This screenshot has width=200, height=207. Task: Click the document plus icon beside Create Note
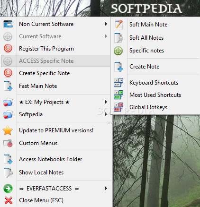118,67
